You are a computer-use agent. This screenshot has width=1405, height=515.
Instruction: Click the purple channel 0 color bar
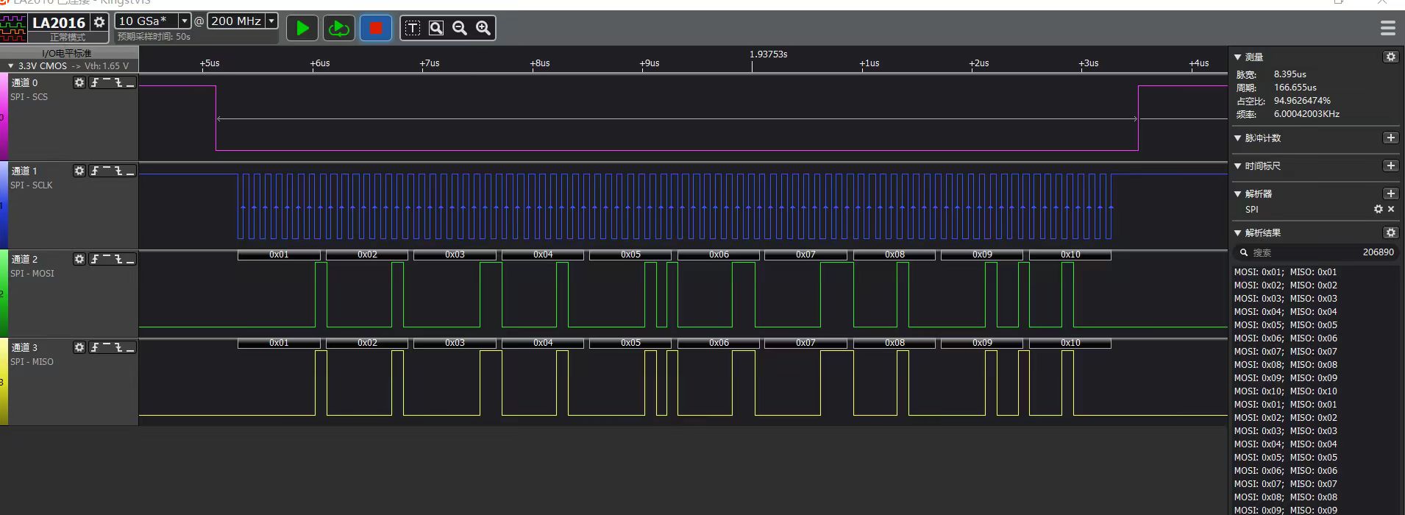point(4,117)
